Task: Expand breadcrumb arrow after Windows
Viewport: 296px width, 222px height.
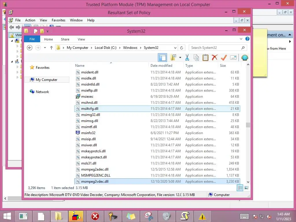Action: (x=141, y=48)
